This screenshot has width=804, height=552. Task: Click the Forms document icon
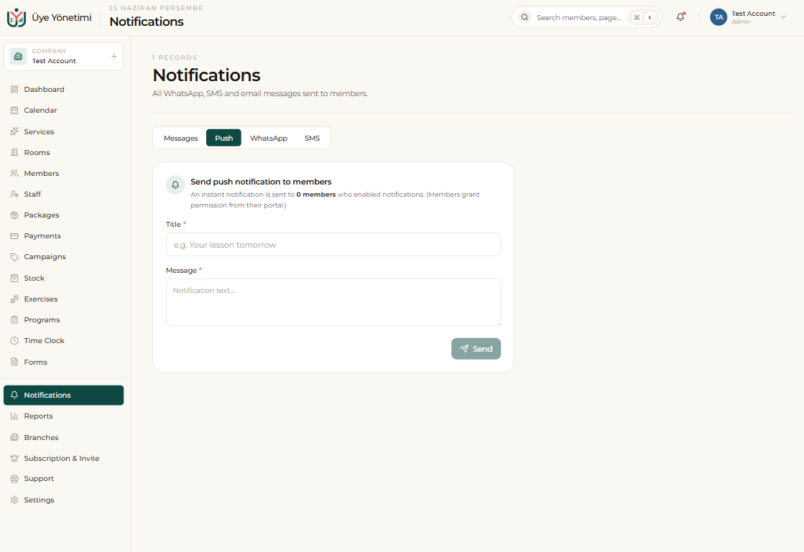tap(14, 362)
